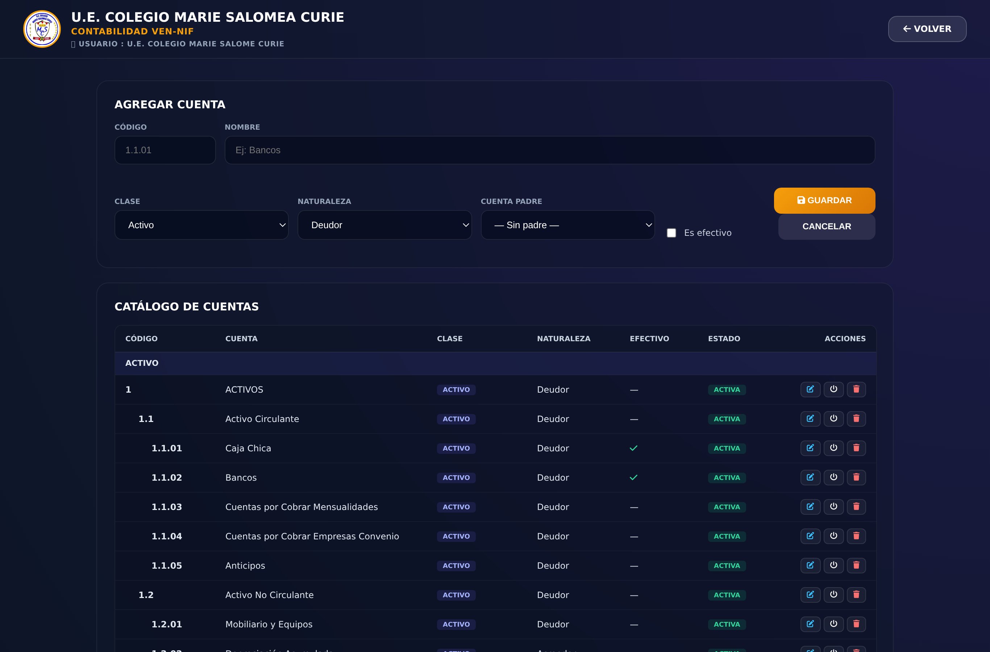Click the Caja Chica efectivo checkmark

tap(633, 448)
